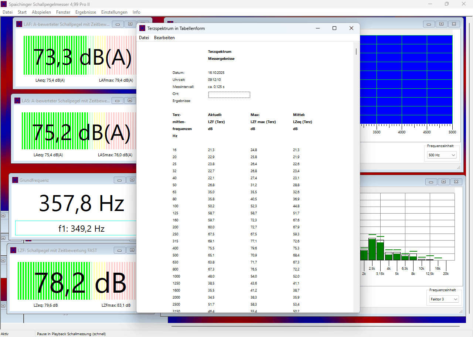Click the Grundfrequenz window's title icon
473x337 pixels.
click(x=15, y=180)
